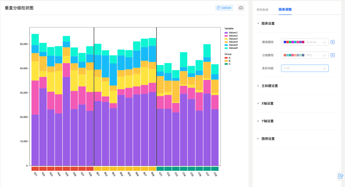Image resolution: width=345 pixels, height=187 pixels.
Task: Click the Variable legend title
Action: [x=229, y=29]
